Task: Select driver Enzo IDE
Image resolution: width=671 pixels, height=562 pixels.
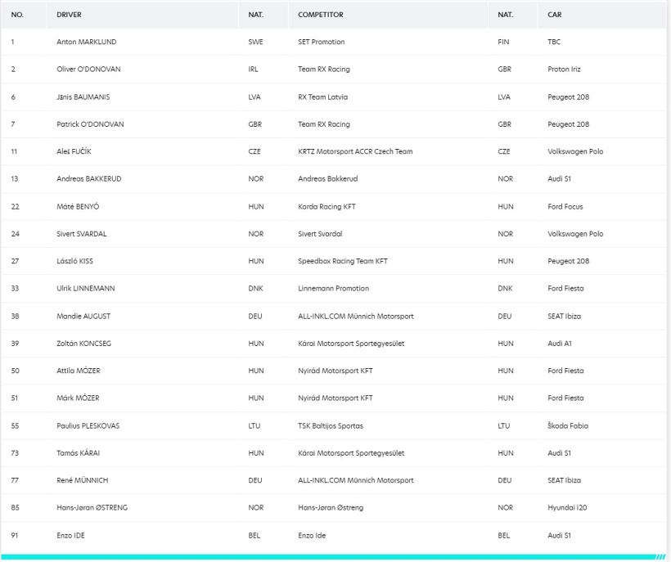Action: (x=70, y=535)
